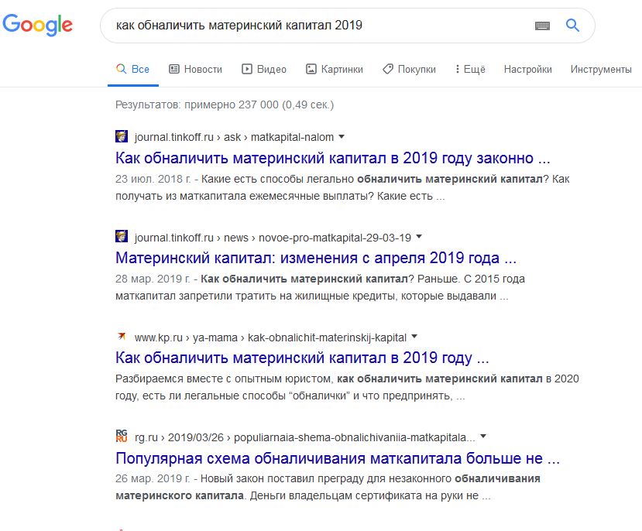Switch to the Новости tab
Image resolution: width=642 pixels, height=531 pixels.
[x=195, y=69]
